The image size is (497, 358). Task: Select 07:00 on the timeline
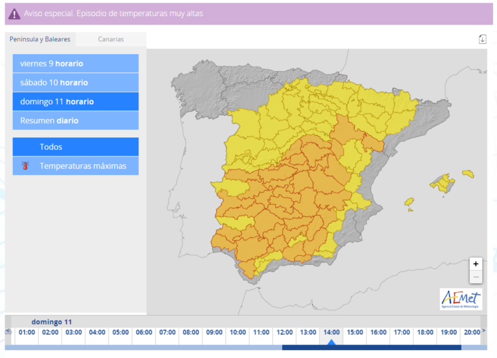coord(168,332)
